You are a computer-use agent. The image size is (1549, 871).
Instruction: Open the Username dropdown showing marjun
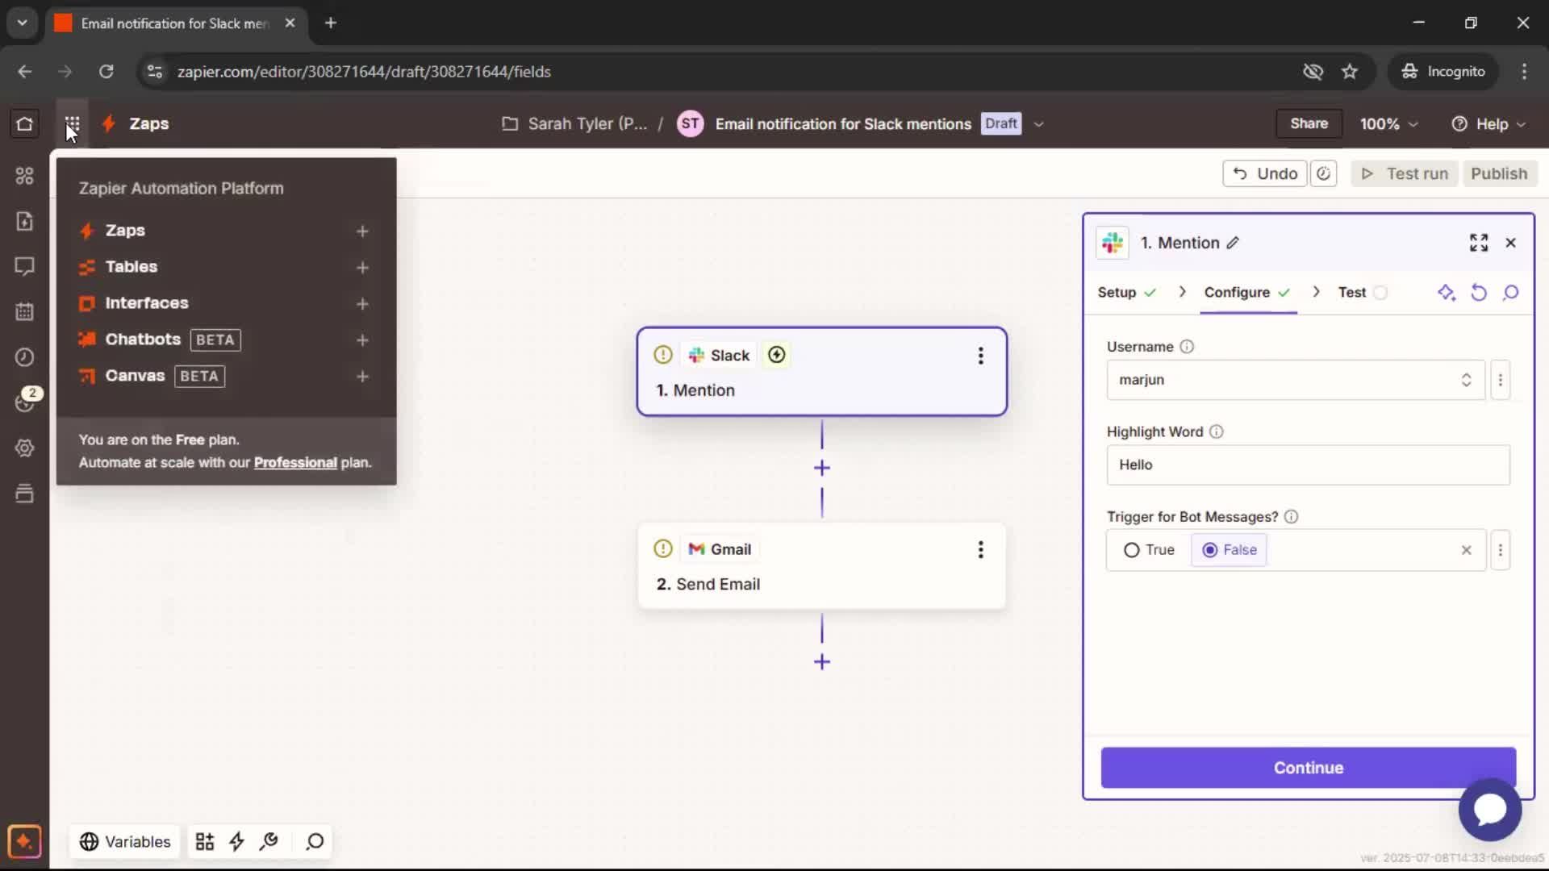pos(1296,380)
